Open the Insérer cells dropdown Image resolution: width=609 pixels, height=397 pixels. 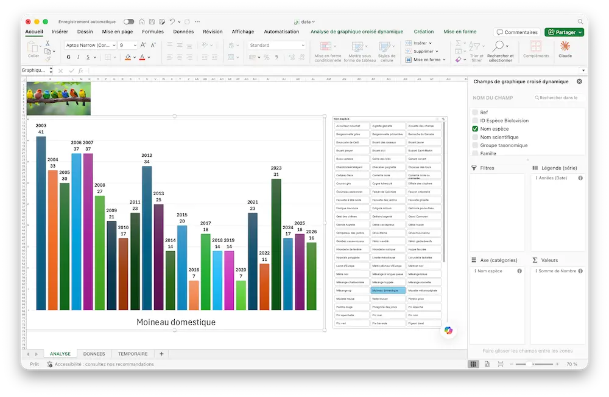point(419,43)
